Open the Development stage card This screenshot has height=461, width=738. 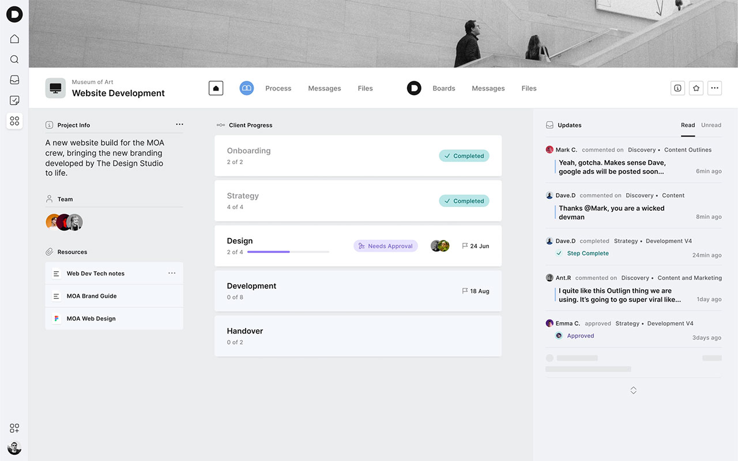tap(358, 291)
